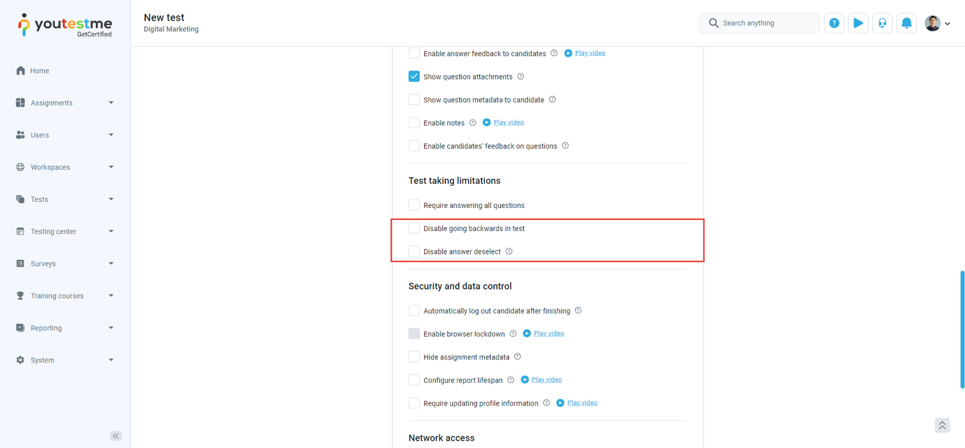Viewport: 965px width, 448px height.
Task: Expand the Assignments sidebar menu
Action: (x=111, y=103)
